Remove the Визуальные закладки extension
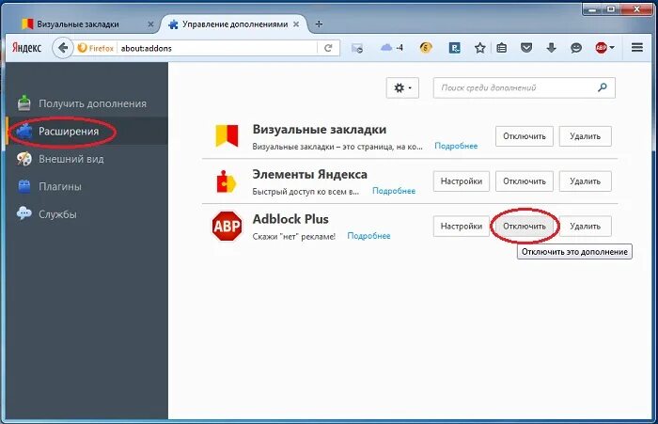The width and height of the screenshot is (658, 424). (585, 136)
